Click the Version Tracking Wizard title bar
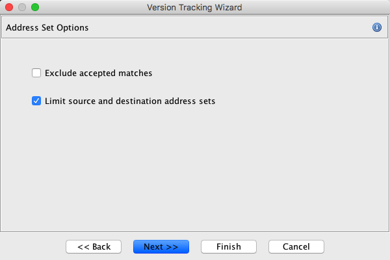 point(194,7)
